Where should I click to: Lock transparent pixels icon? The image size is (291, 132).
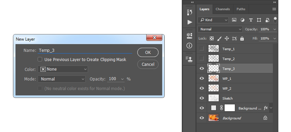[x=212, y=39]
